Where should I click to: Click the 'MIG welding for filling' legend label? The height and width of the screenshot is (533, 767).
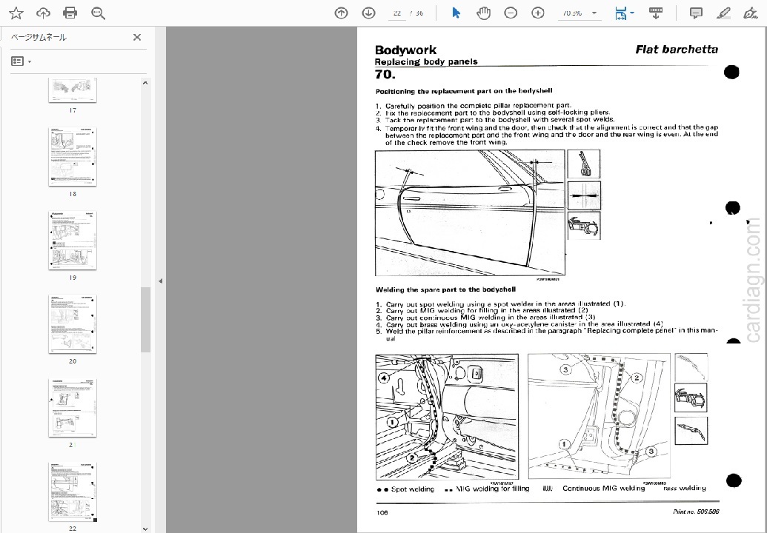click(493, 488)
